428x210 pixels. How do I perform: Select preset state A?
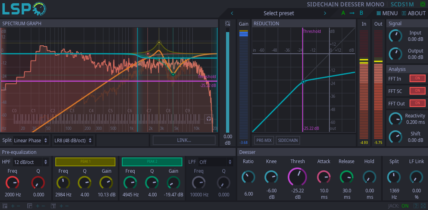click(x=343, y=13)
